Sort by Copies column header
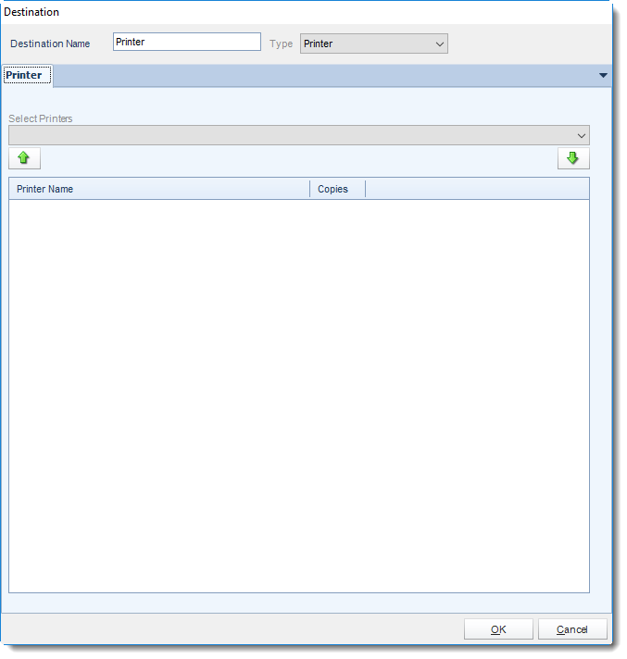This screenshot has width=627, height=659. point(338,189)
